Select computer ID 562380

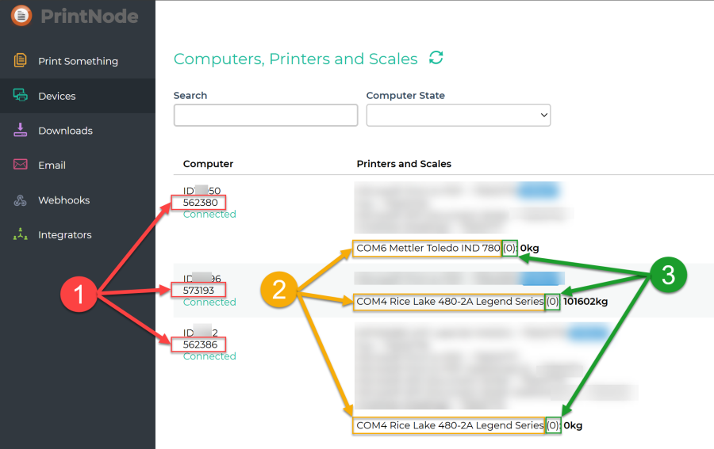click(200, 203)
